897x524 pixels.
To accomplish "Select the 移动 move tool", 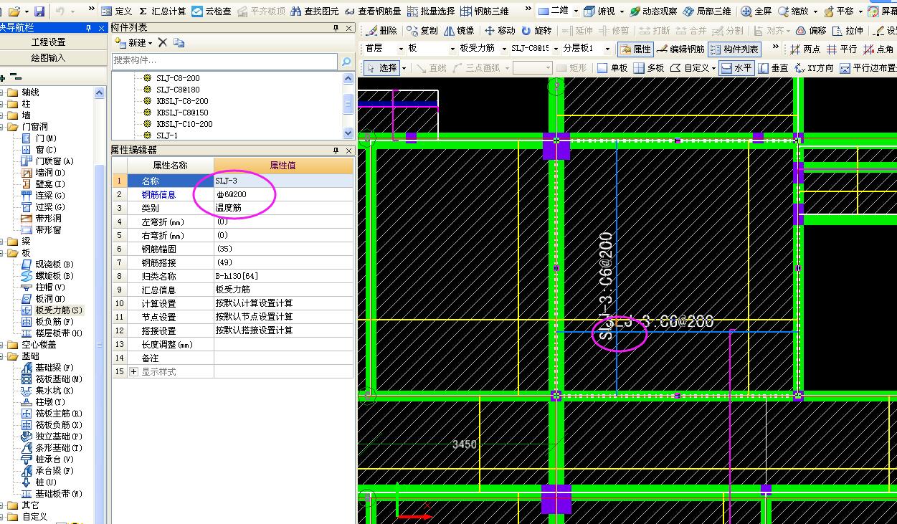I will click(500, 31).
